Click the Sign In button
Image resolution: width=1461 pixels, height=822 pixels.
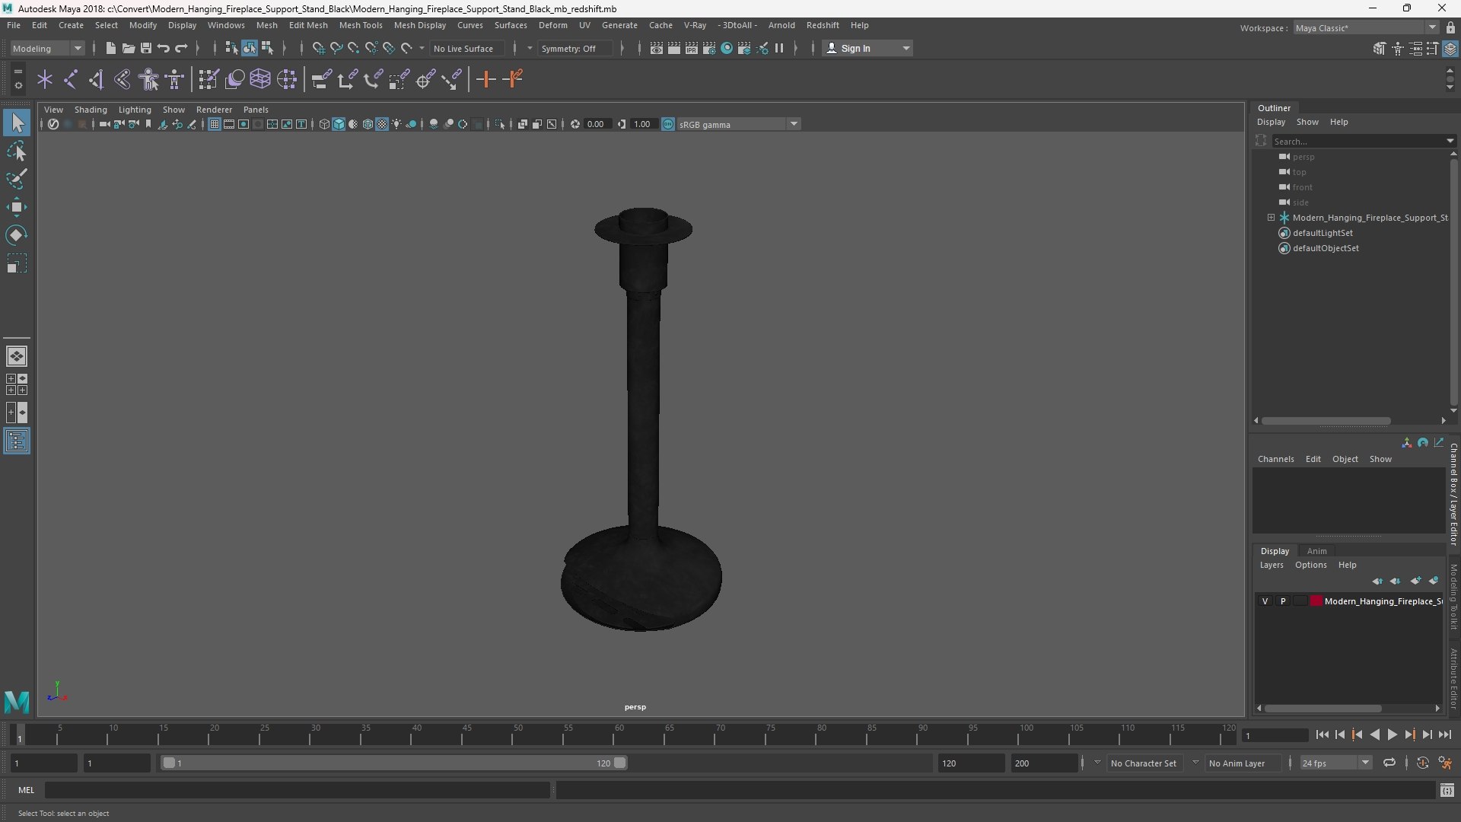pyautogui.click(x=867, y=48)
